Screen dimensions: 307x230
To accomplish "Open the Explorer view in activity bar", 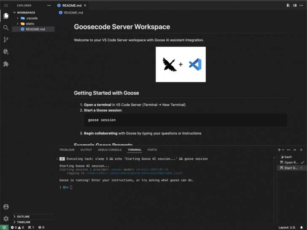I will [x=6, y=16].
